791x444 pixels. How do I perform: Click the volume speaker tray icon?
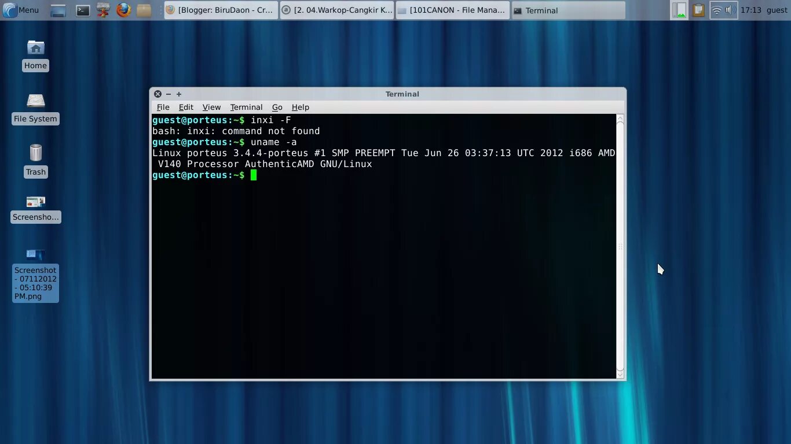click(730, 10)
